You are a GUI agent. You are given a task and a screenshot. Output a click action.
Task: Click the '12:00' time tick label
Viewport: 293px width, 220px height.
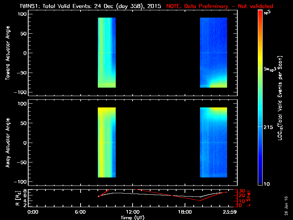click(133, 212)
